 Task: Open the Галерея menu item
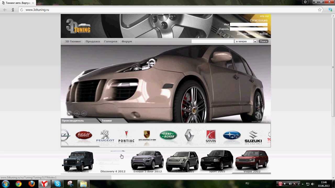(x=111, y=42)
